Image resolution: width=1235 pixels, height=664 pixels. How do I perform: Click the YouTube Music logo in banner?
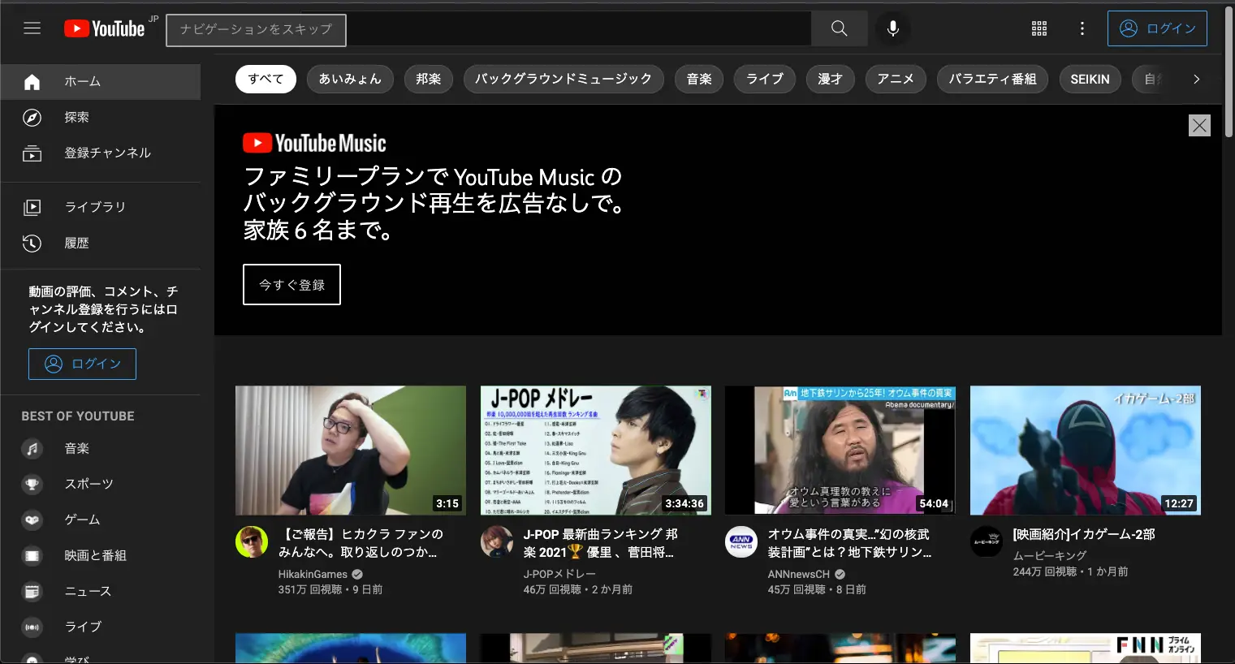pyautogui.click(x=314, y=143)
